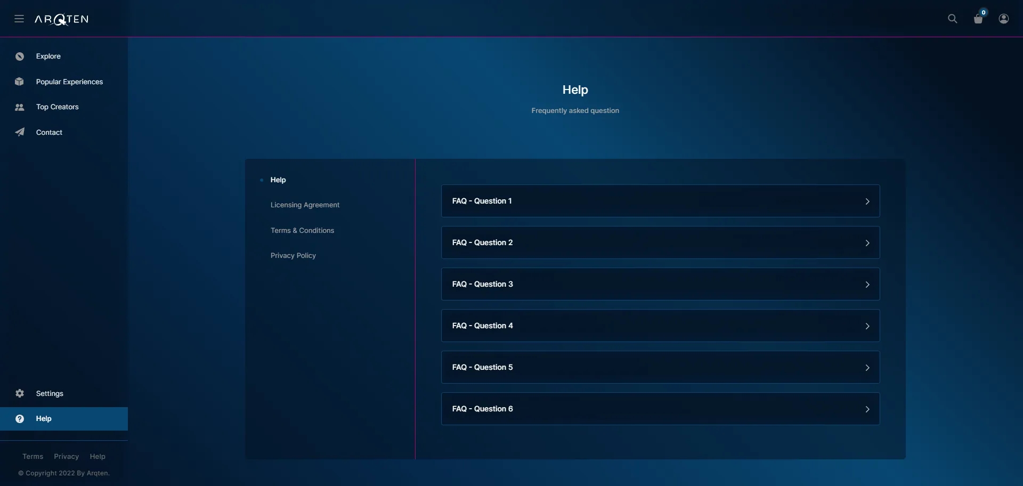Select the Explore compass icon
1023x486 pixels.
tap(20, 56)
